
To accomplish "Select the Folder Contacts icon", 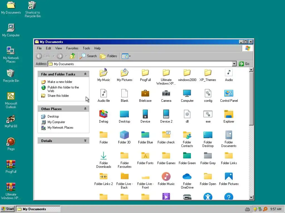I will 187,135.
